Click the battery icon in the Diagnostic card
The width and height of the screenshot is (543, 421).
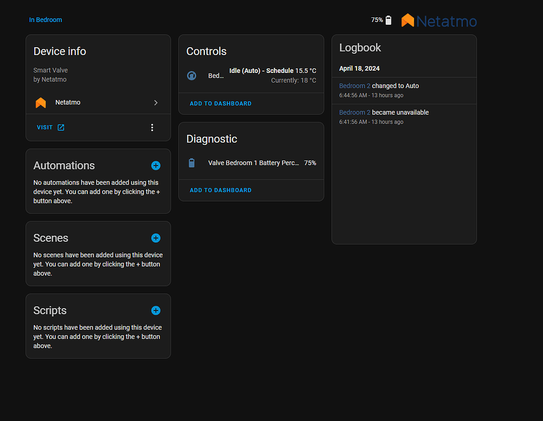[192, 163]
